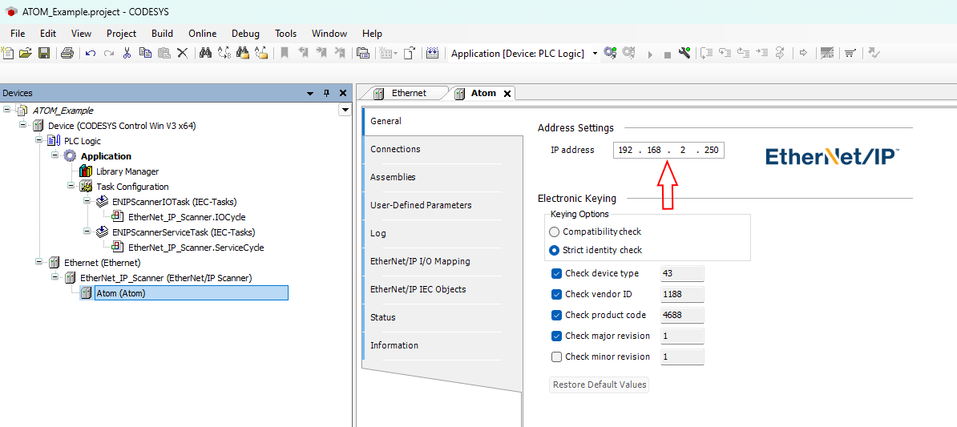Close the Atom editor tab
This screenshot has height=427, width=957.
(x=507, y=94)
